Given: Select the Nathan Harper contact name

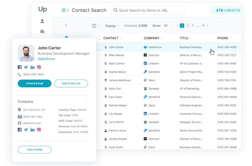Looking at the screenshot, I should [x=118, y=105].
